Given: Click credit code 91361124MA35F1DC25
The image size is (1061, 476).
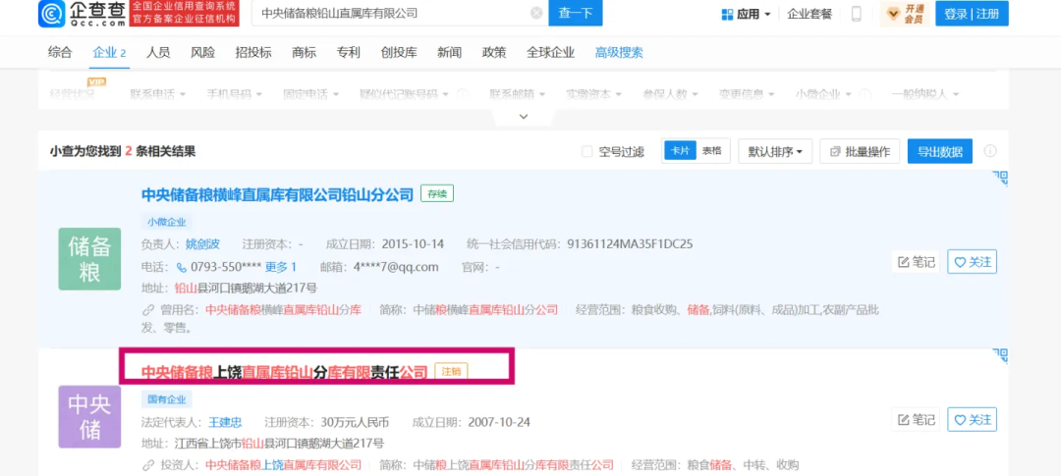Looking at the screenshot, I should [630, 243].
